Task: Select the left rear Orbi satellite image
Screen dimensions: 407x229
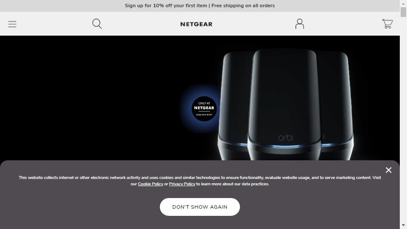Action: tap(235, 104)
